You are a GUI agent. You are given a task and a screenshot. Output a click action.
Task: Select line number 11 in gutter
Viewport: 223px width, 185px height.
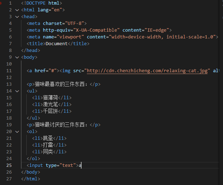9,71
